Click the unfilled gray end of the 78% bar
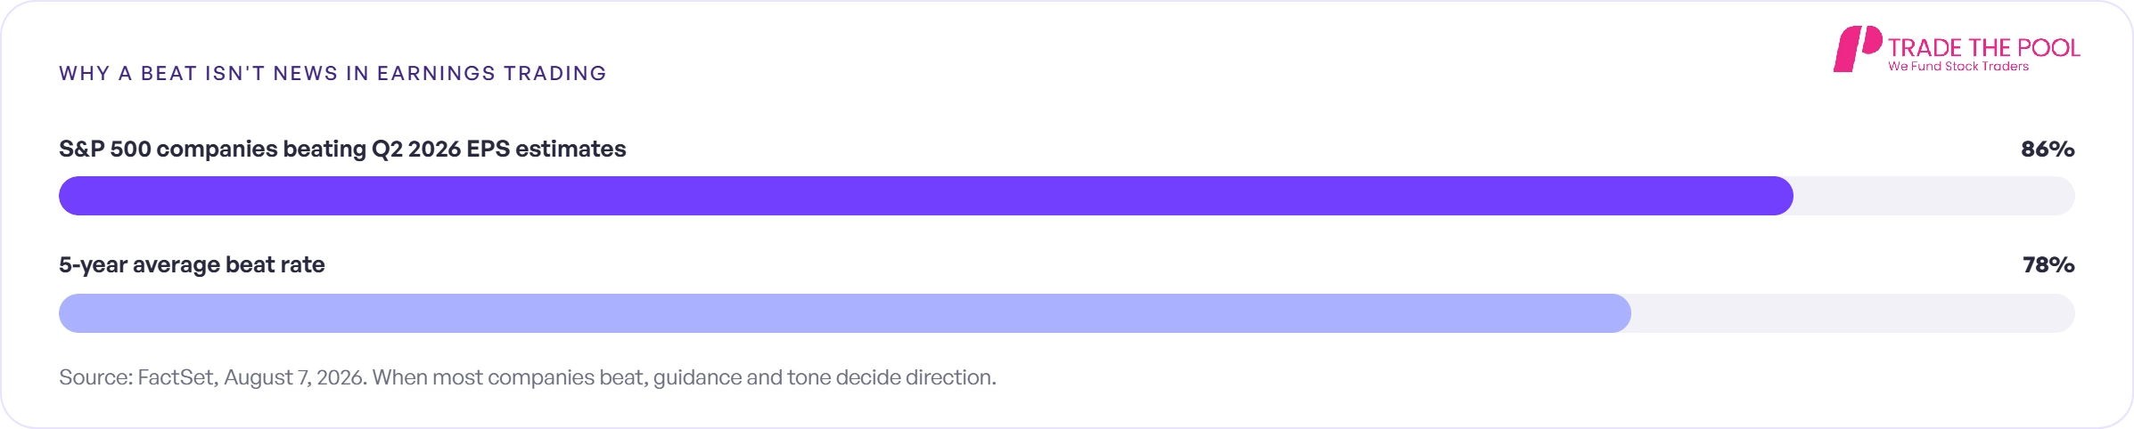The width and height of the screenshot is (2134, 429). pos(1853,313)
